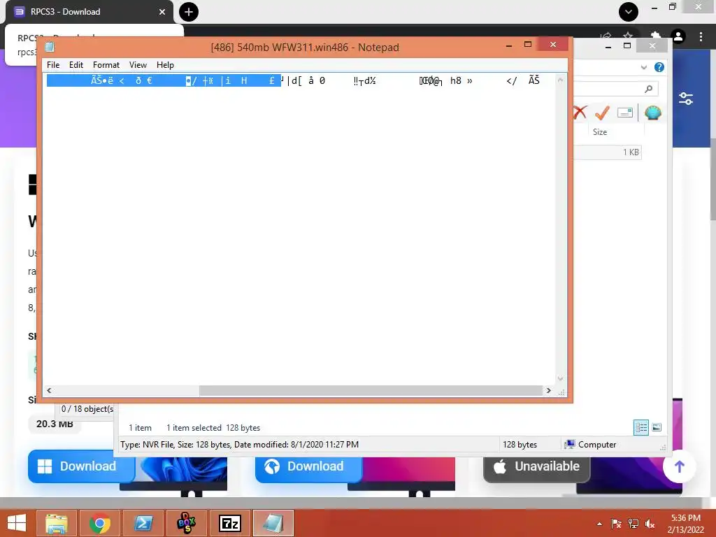
Task: Switch Explorer to details view
Action: (x=641, y=427)
